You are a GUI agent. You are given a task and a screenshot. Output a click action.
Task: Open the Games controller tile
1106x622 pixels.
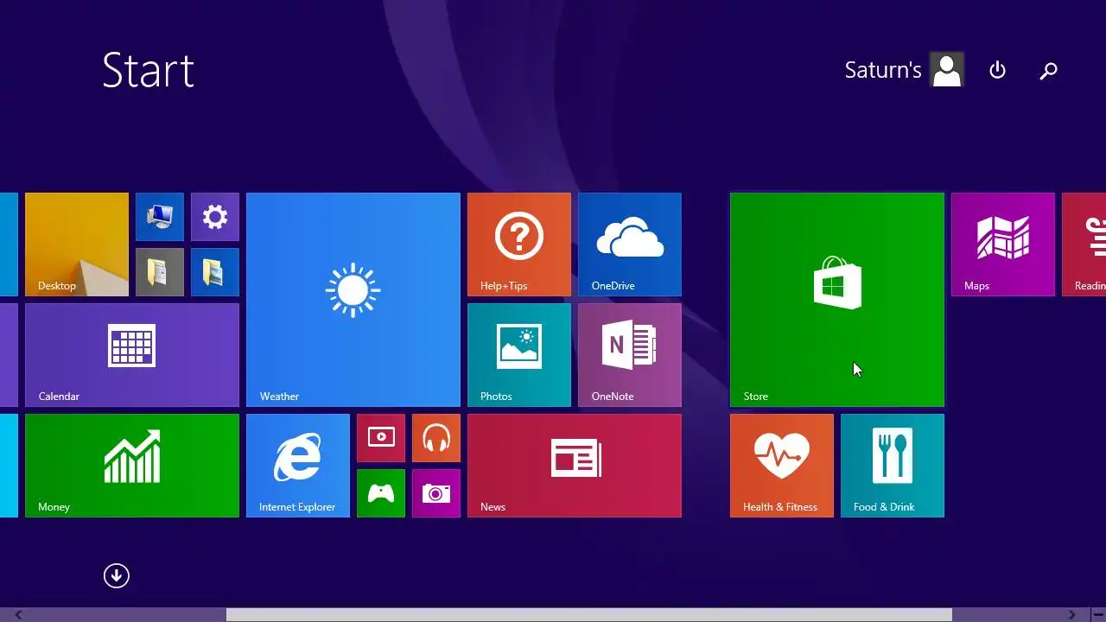(x=381, y=493)
